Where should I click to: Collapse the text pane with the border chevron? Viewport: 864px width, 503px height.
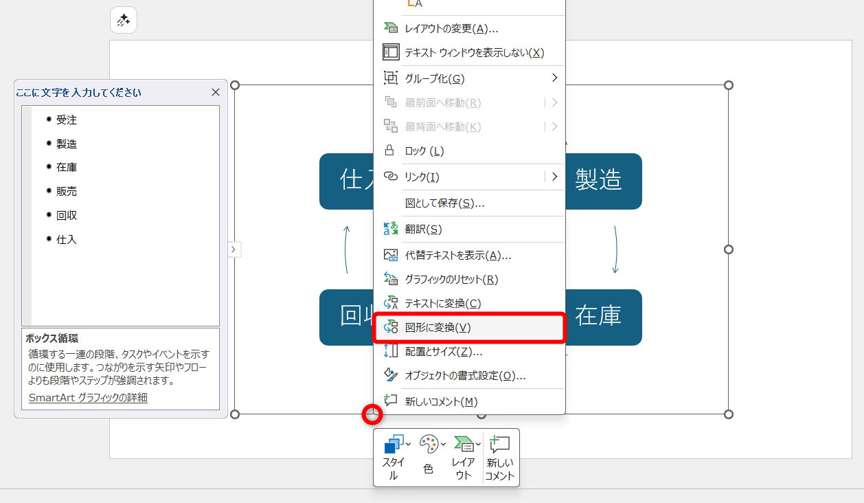(234, 249)
